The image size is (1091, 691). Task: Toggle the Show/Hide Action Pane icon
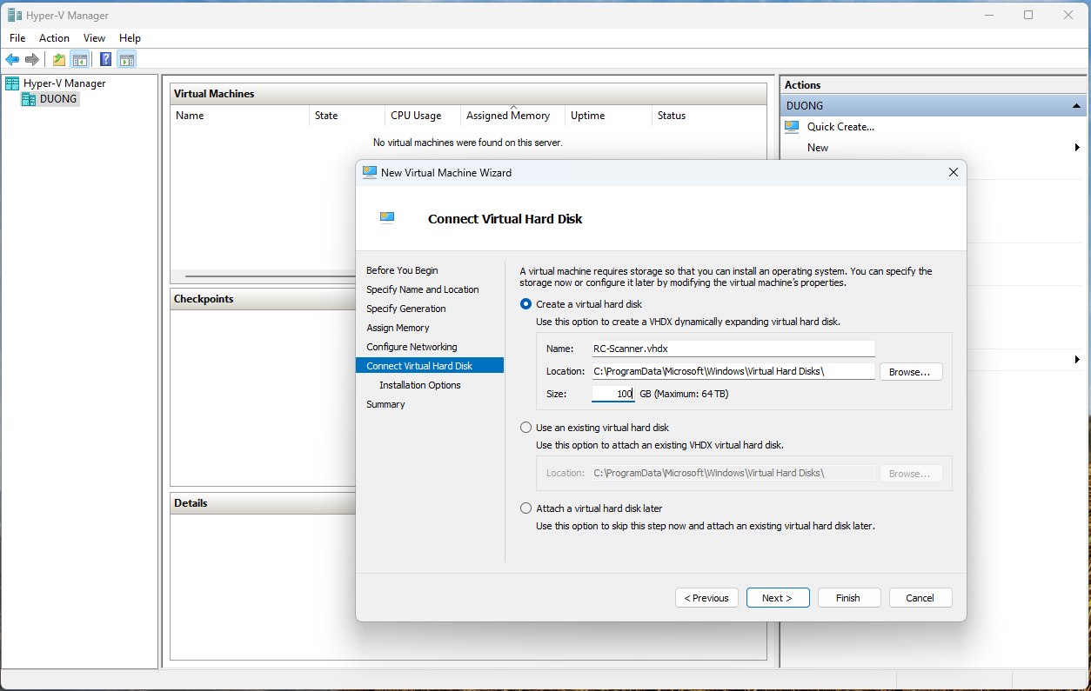(x=127, y=59)
